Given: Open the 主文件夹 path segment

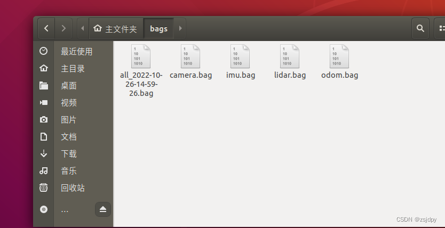Looking at the screenshot, I should point(116,28).
